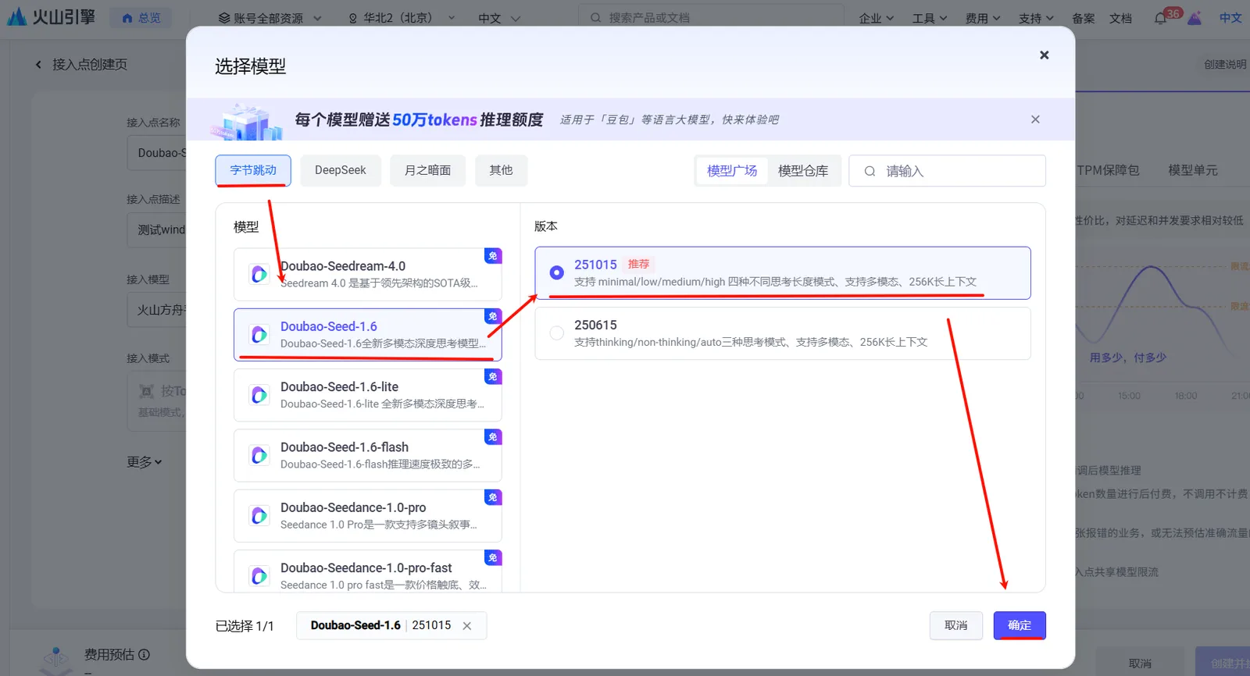Click the 推荐 tag beside 251015
The image size is (1250, 676).
point(638,265)
